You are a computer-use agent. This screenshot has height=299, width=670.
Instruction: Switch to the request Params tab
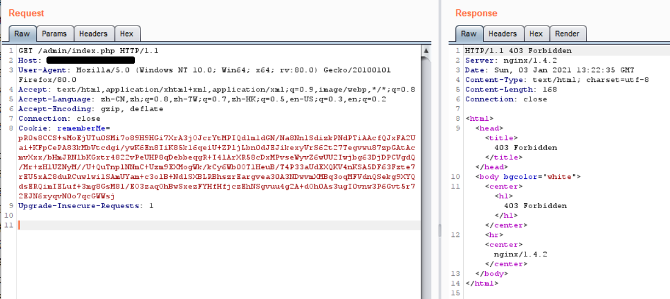54,34
